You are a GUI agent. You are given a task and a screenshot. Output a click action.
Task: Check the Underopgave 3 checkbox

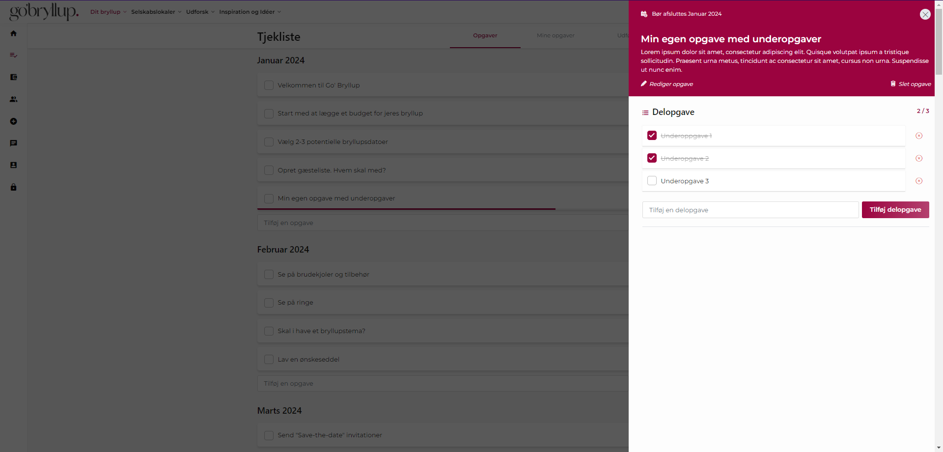(x=652, y=181)
